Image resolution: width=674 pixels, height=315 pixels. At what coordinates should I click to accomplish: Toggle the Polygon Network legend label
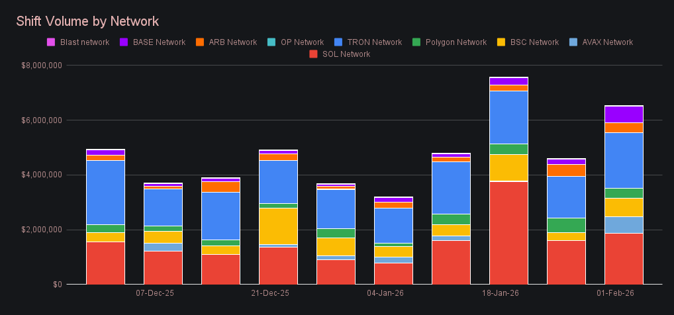454,42
